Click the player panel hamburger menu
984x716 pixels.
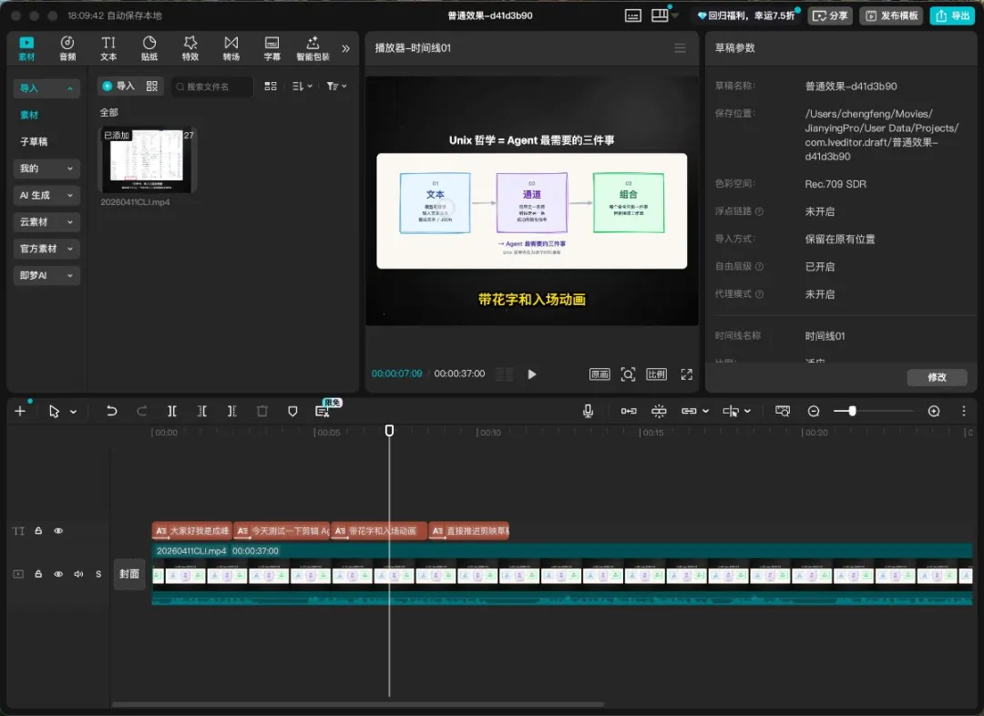click(680, 48)
